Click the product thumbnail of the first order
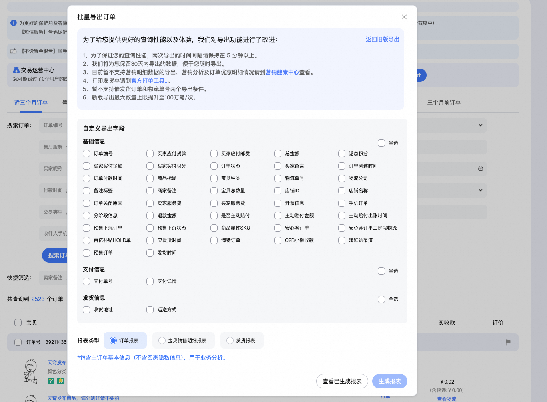 (x=31, y=371)
